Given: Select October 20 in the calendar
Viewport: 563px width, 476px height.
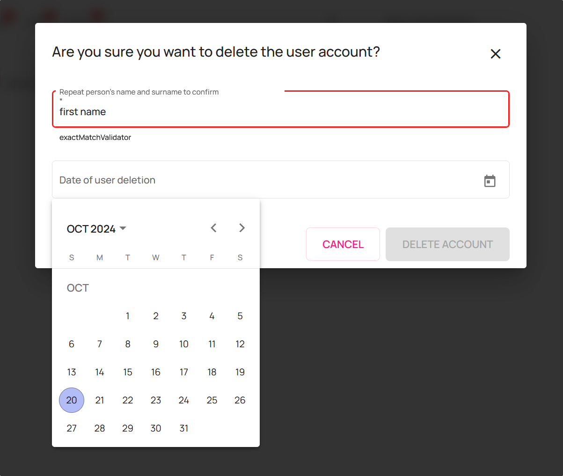Looking at the screenshot, I should [72, 400].
